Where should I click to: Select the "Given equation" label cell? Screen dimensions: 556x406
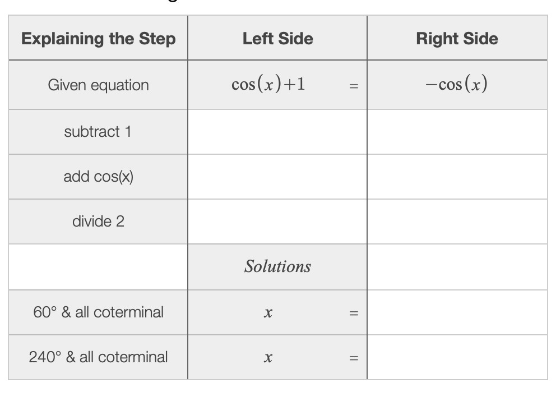(x=98, y=85)
